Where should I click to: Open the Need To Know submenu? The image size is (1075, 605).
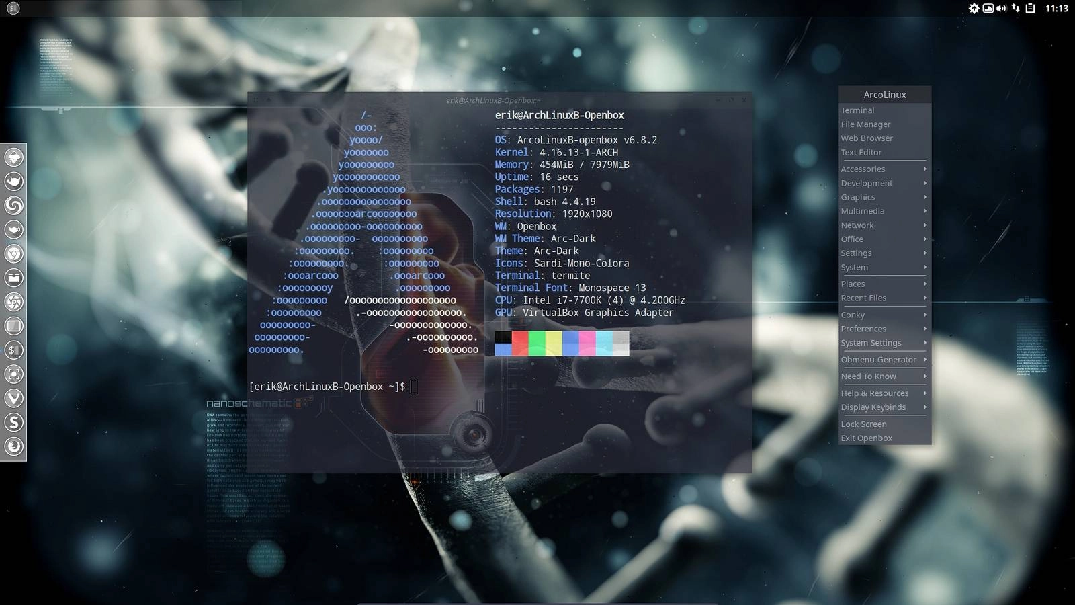[885, 376]
